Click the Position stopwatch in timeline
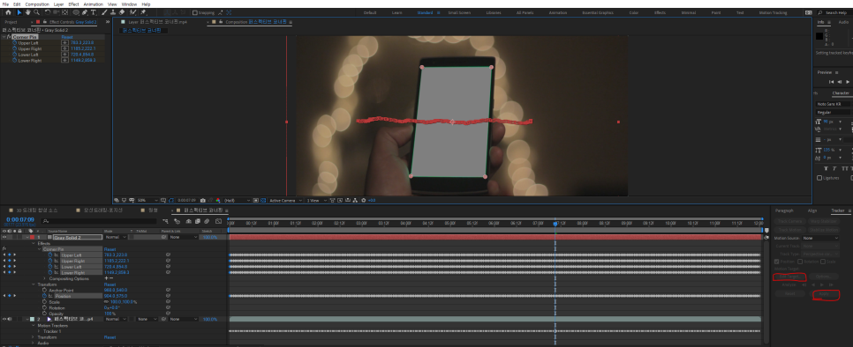Screen dimensions: 853x347 (x=45, y=296)
